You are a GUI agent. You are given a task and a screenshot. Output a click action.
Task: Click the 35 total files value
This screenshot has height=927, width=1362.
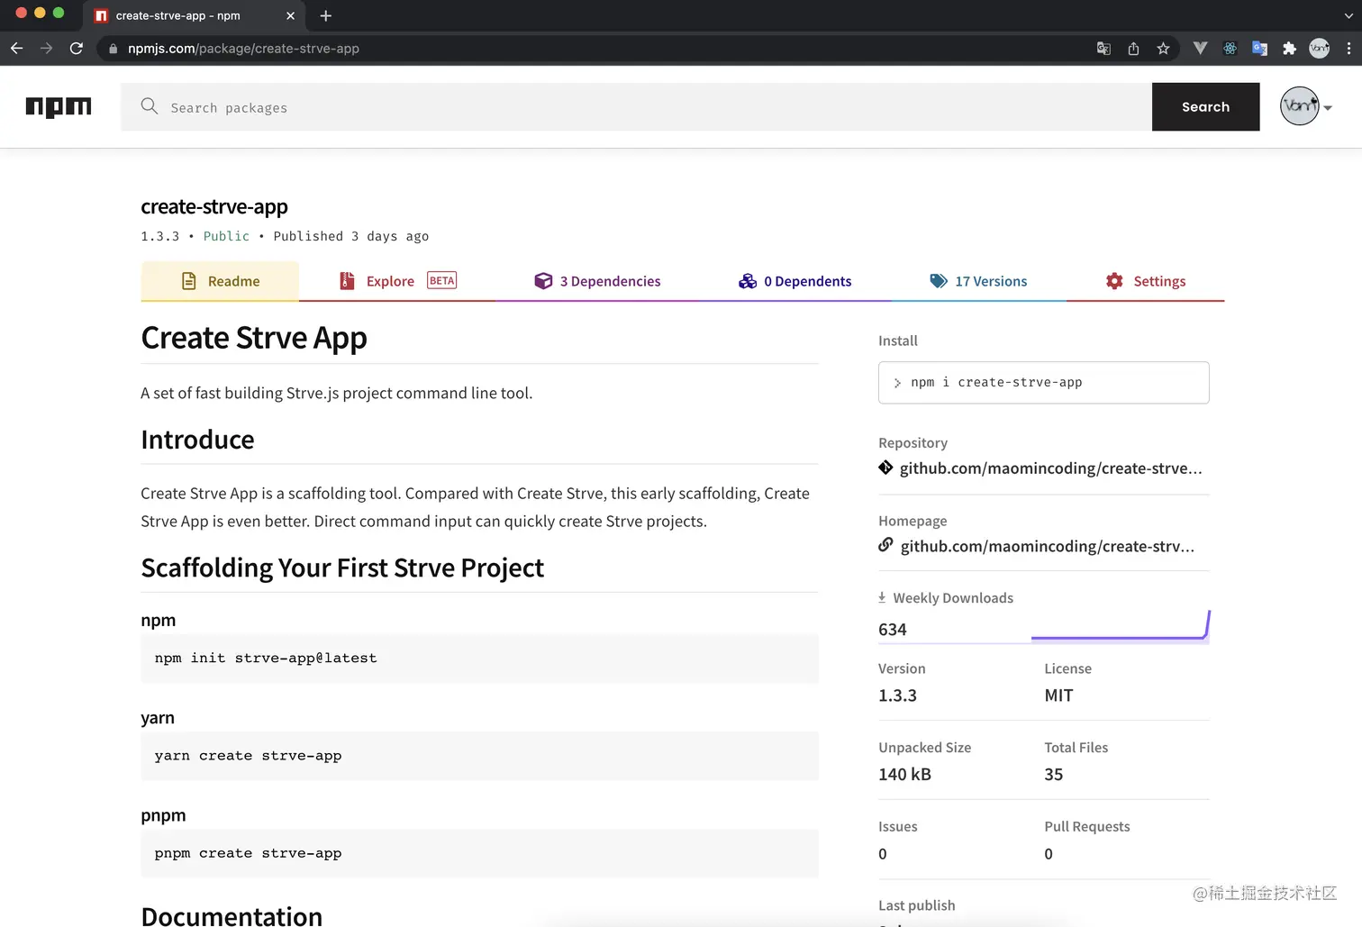coord(1054,774)
